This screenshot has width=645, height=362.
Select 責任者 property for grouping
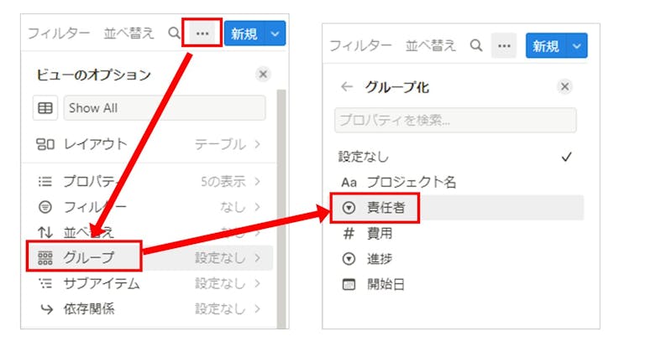tap(457, 208)
